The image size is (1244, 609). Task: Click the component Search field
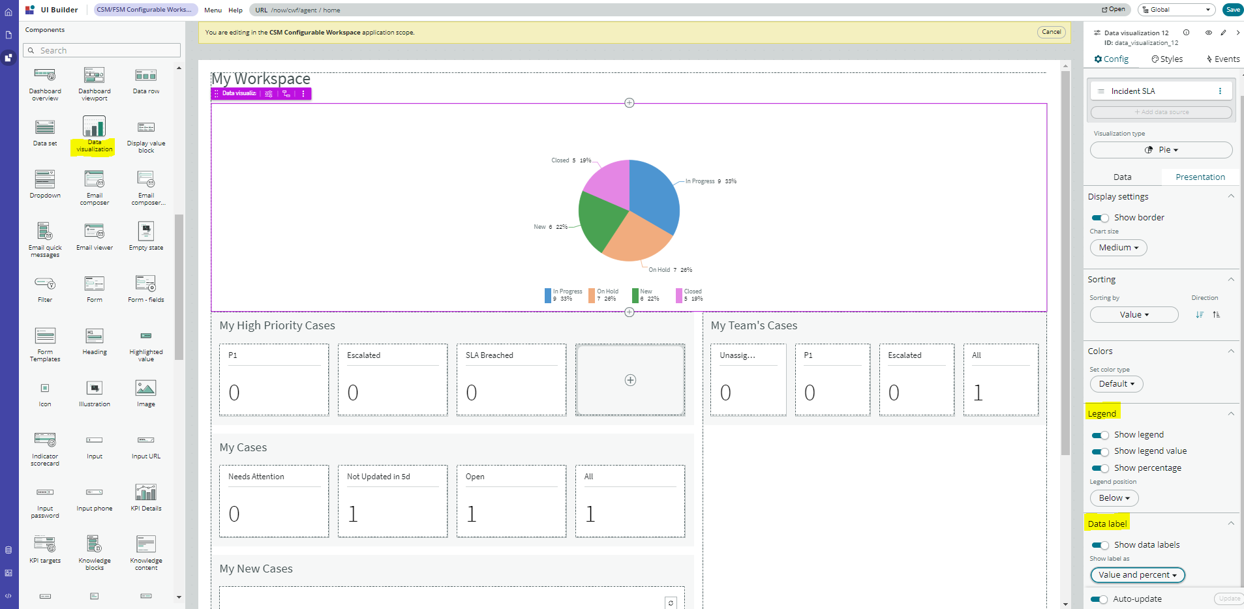(x=102, y=51)
